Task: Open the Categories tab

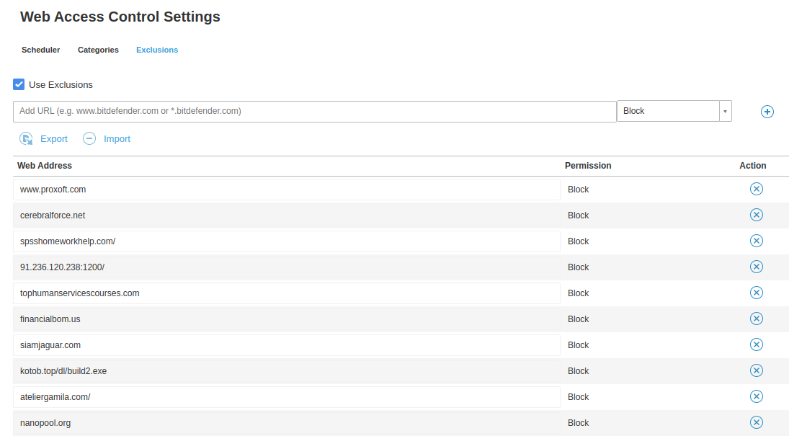Action: pyautogui.click(x=98, y=50)
